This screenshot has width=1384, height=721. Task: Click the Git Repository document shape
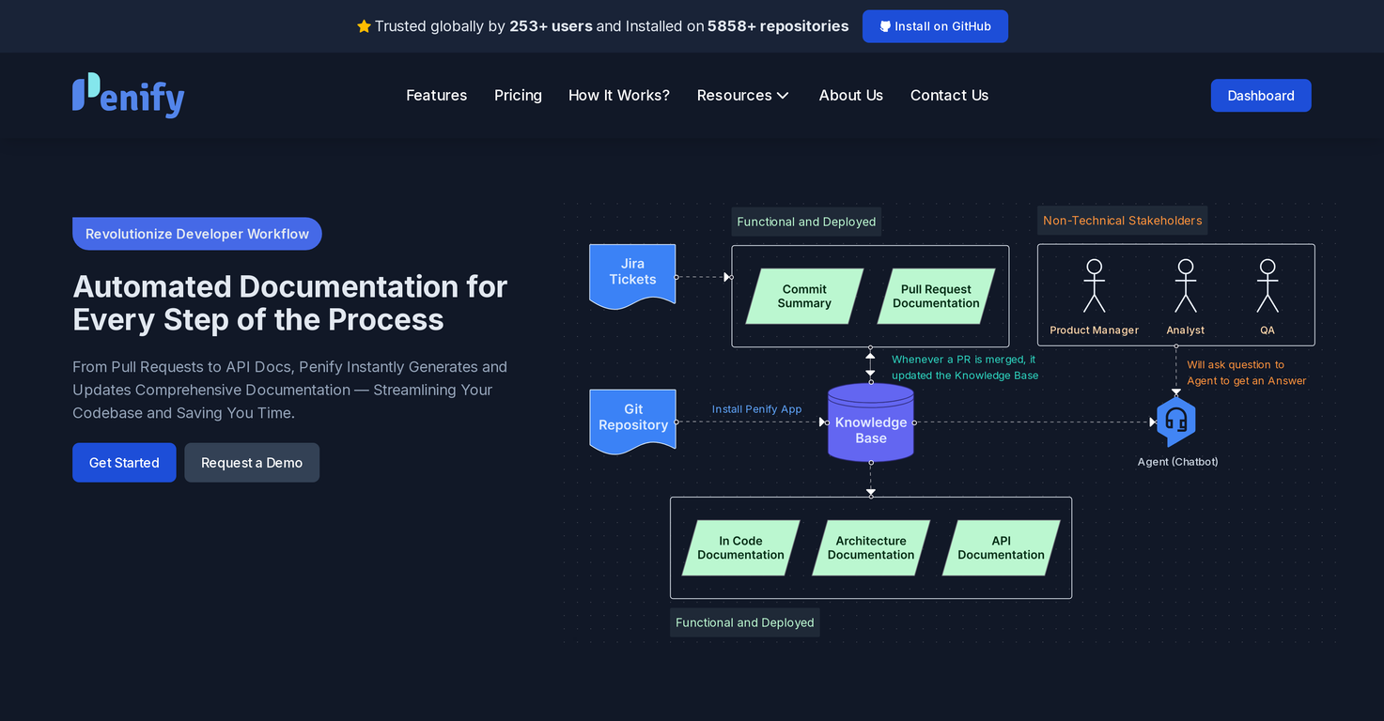tap(632, 420)
